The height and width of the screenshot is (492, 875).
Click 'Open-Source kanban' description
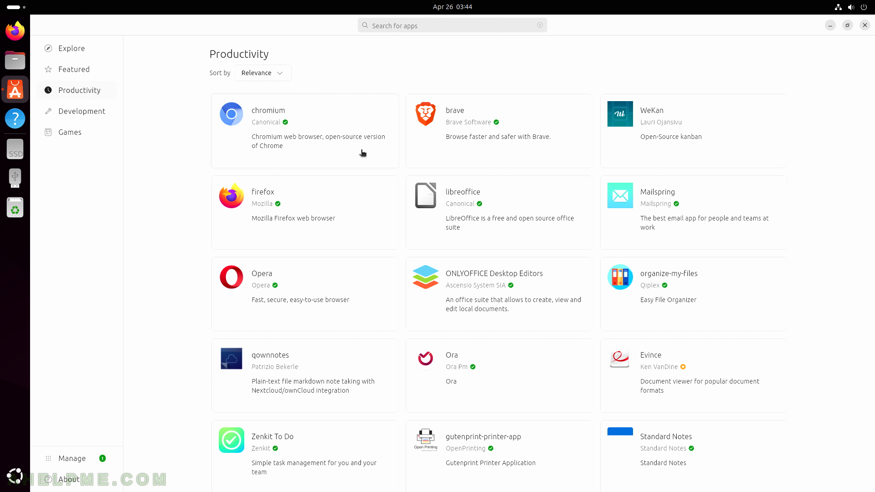pyautogui.click(x=671, y=137)
